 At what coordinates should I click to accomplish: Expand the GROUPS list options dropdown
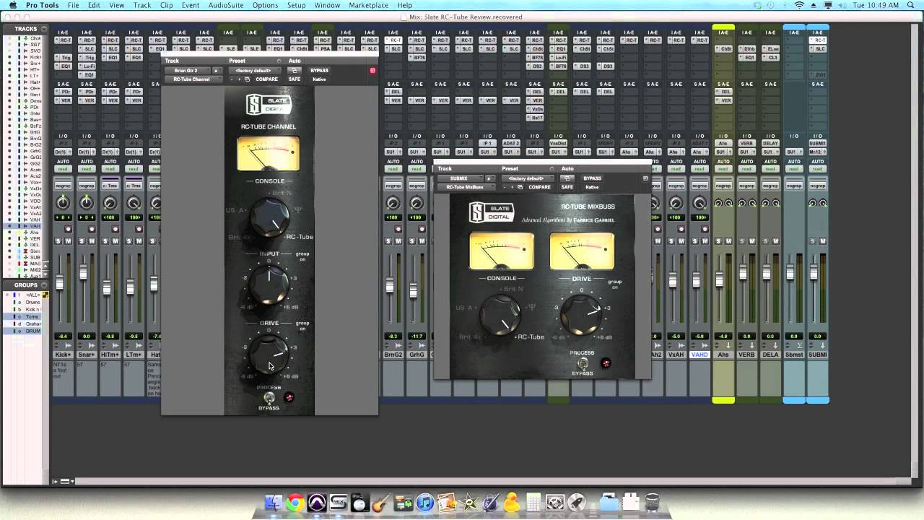(x=44, y=285)
